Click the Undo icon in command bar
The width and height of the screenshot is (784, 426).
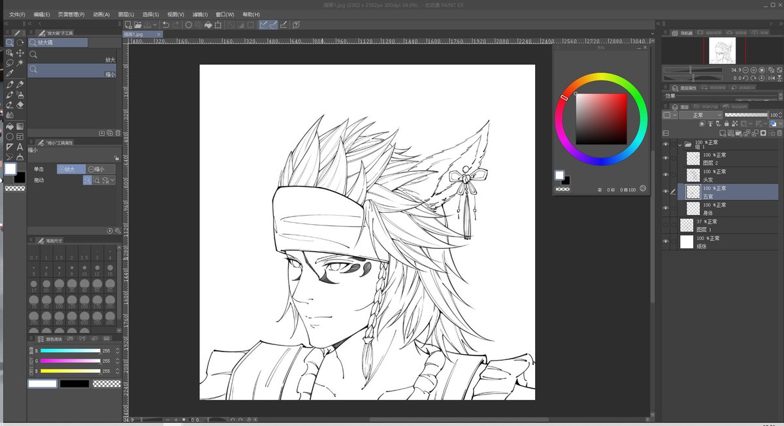pyautogui.click(x=166, y=25)
